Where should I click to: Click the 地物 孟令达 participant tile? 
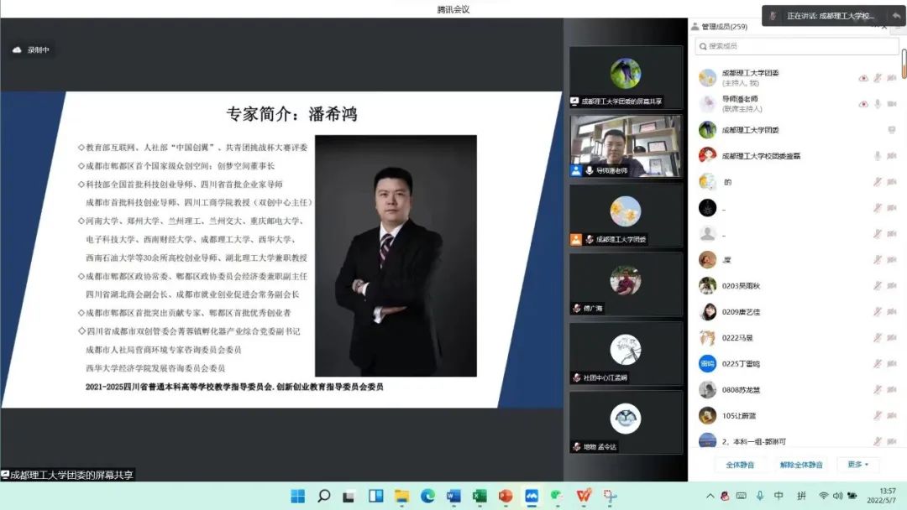(626, 422)
